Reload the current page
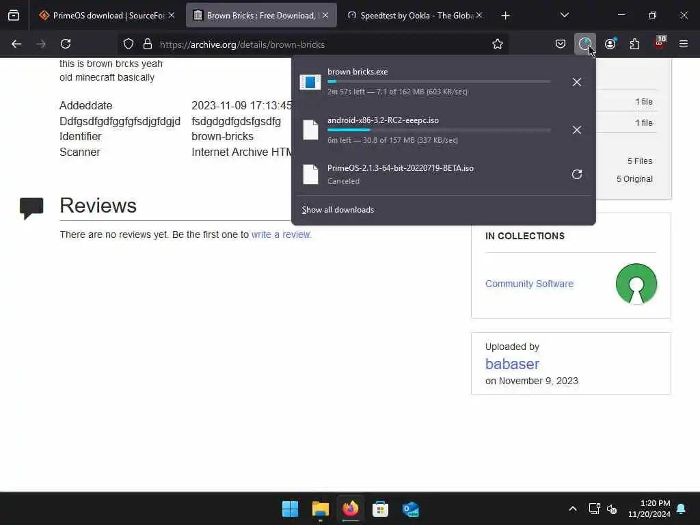Viewport: 700px width, 525px height. (66, 44)
